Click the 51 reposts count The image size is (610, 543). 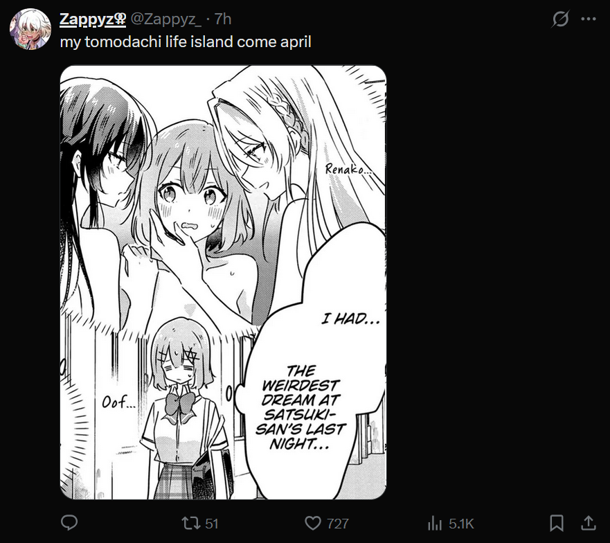point(212,524)
